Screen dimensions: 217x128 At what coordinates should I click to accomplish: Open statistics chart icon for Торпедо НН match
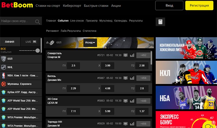point(132,124)
